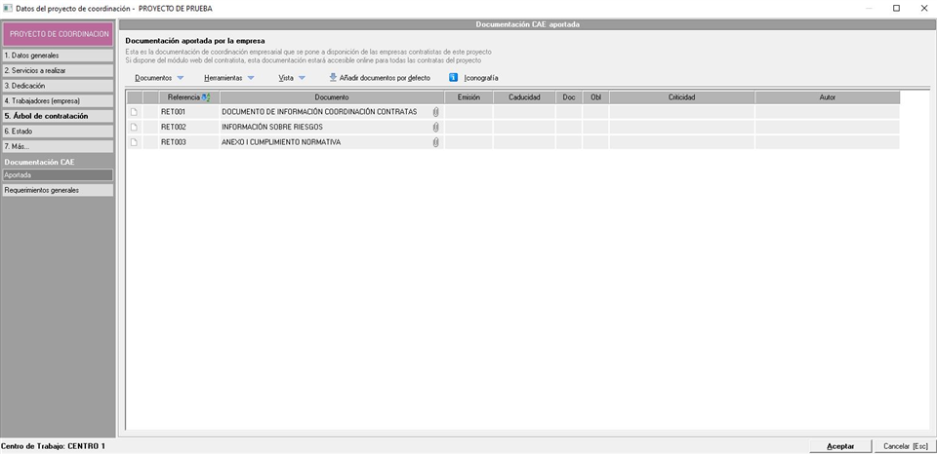Click the document icon of row RET002
Viewport: 937px width, 454px height.
(135, 127)
